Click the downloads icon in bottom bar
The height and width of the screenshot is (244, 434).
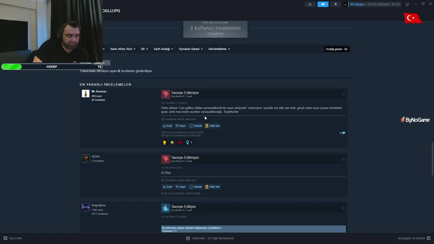188,238
